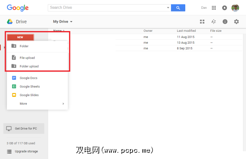Expand the search options dropdown arrow

pos(168,8)
